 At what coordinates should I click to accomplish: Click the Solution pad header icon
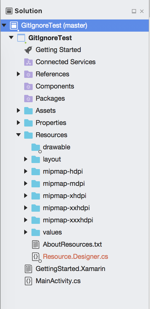[9, 11]
